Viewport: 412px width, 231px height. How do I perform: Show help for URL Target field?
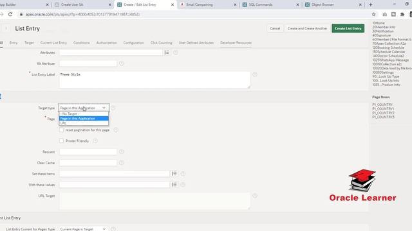pyautogui.click(x=255, y=196)
